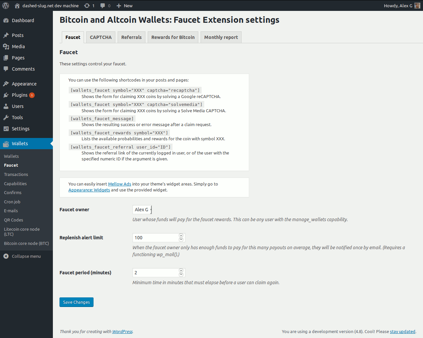Image resolution: width=423 pixels, height=338 pixels.
Task: Open the Appearance paintbrush icon in sidebar
Action: coord(6,84)
